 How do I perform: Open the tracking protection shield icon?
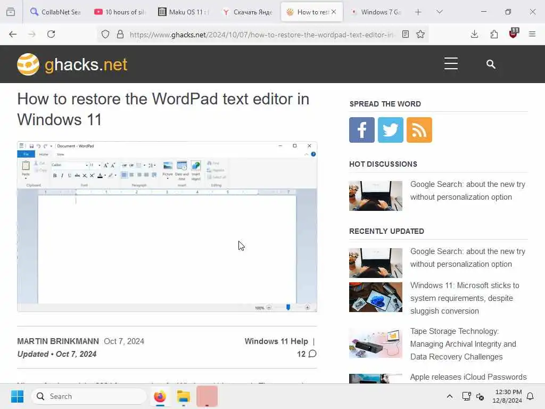point(105,34)
